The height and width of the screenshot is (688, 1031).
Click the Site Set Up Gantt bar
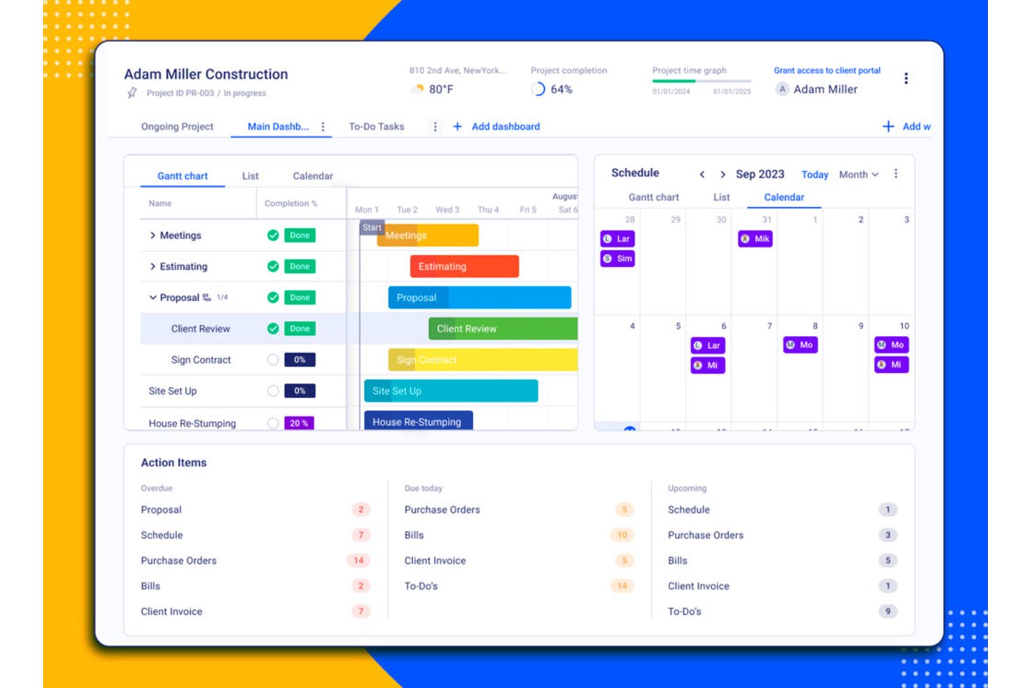coord(451,391)
